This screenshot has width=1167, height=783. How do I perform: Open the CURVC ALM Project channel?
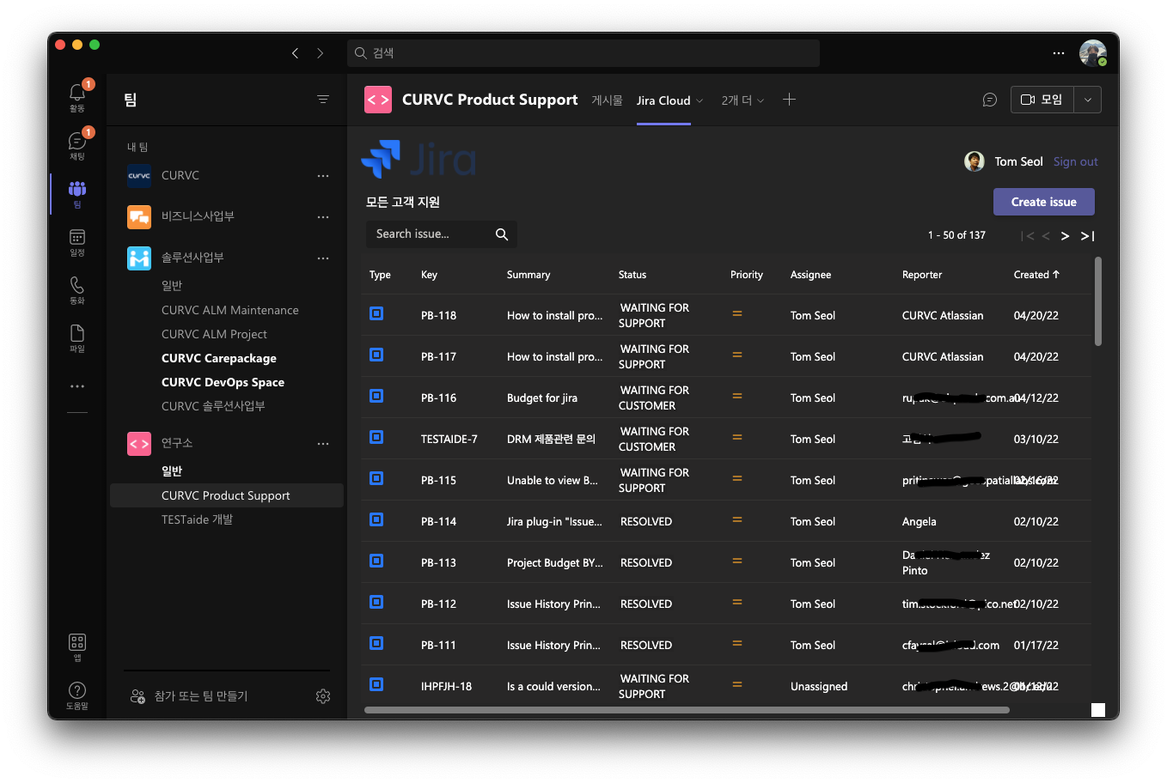(x=214, y=334)
